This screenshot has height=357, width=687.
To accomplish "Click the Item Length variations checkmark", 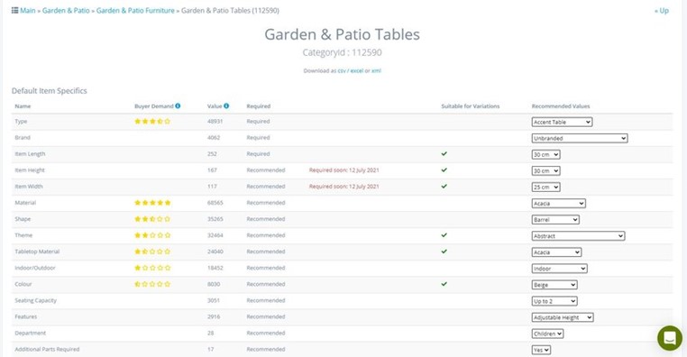I will [x=444, y=154].
